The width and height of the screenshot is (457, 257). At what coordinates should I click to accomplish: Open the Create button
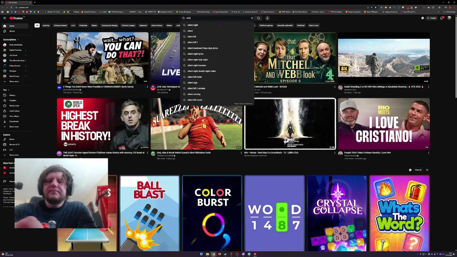[432, 18]
